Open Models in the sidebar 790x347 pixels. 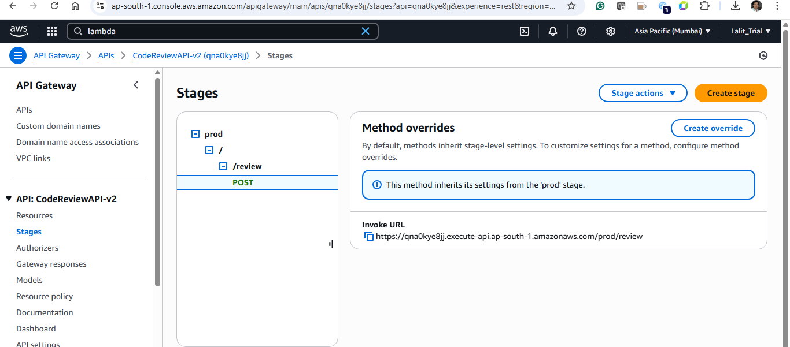[29, 280]
